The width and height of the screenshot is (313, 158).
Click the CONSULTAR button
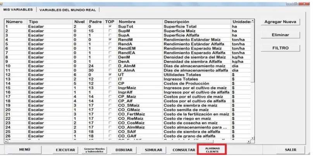(184, 150)
